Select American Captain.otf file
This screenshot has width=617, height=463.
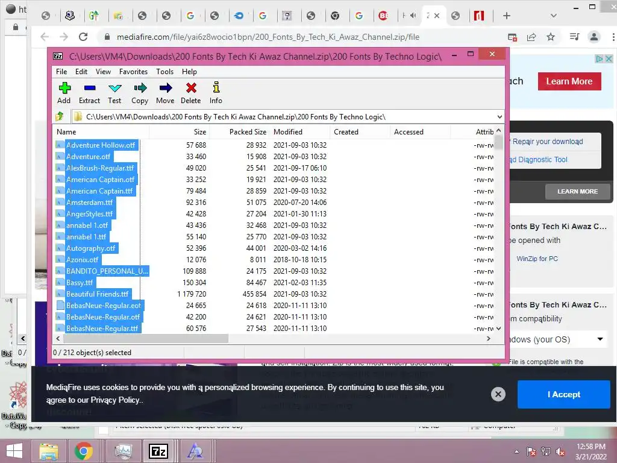pyautogui.click(x=101, y=179)
